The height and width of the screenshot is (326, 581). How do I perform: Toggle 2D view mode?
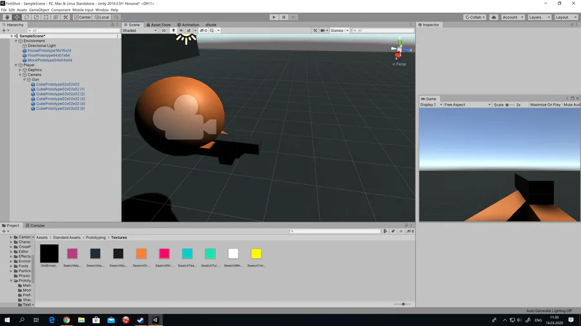[163, 31]
